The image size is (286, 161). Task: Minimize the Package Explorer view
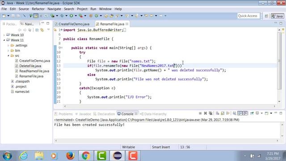pyautogui.click(x=43, y=23)
